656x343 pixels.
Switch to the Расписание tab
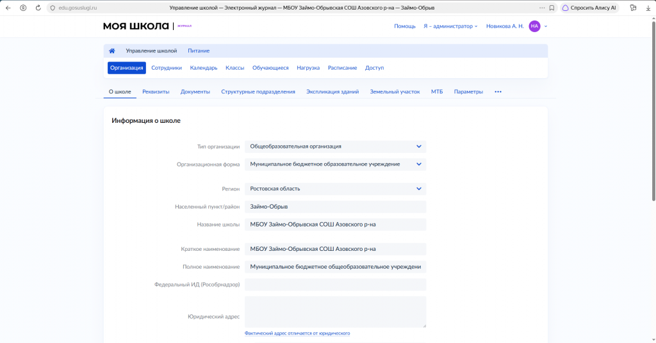click(x=343, y=68)
